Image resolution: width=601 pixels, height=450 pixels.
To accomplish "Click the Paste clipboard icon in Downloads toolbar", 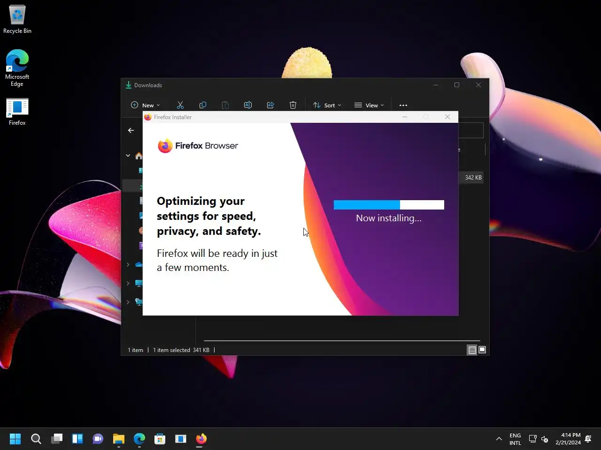I will [x=225, y=105].
